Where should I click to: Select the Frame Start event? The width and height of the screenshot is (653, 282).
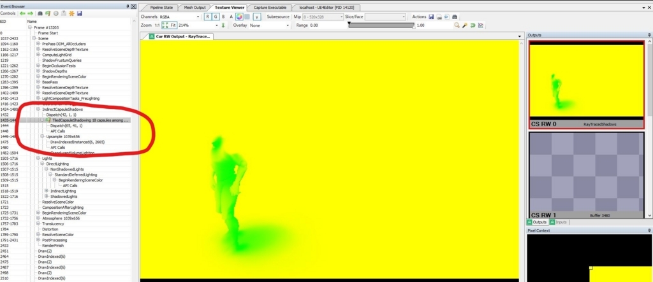pos(48,33)
